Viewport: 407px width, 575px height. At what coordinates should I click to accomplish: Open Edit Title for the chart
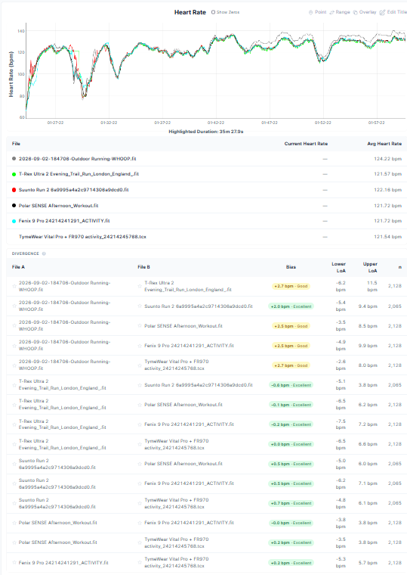point(393,12)
